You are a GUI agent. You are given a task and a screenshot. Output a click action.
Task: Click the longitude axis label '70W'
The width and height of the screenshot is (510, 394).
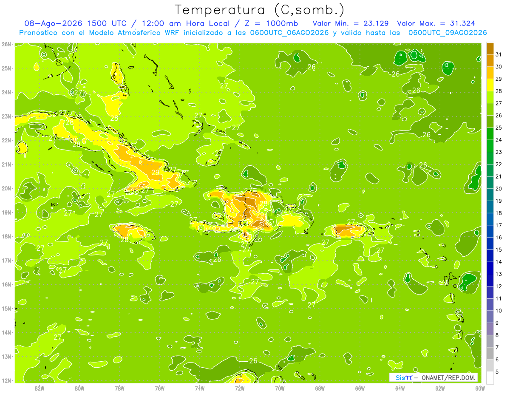pyautogui.click(x=280, y=388)
